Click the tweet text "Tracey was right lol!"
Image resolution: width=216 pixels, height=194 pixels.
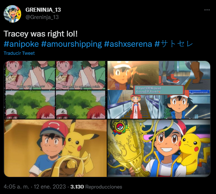tap(41, 34)
